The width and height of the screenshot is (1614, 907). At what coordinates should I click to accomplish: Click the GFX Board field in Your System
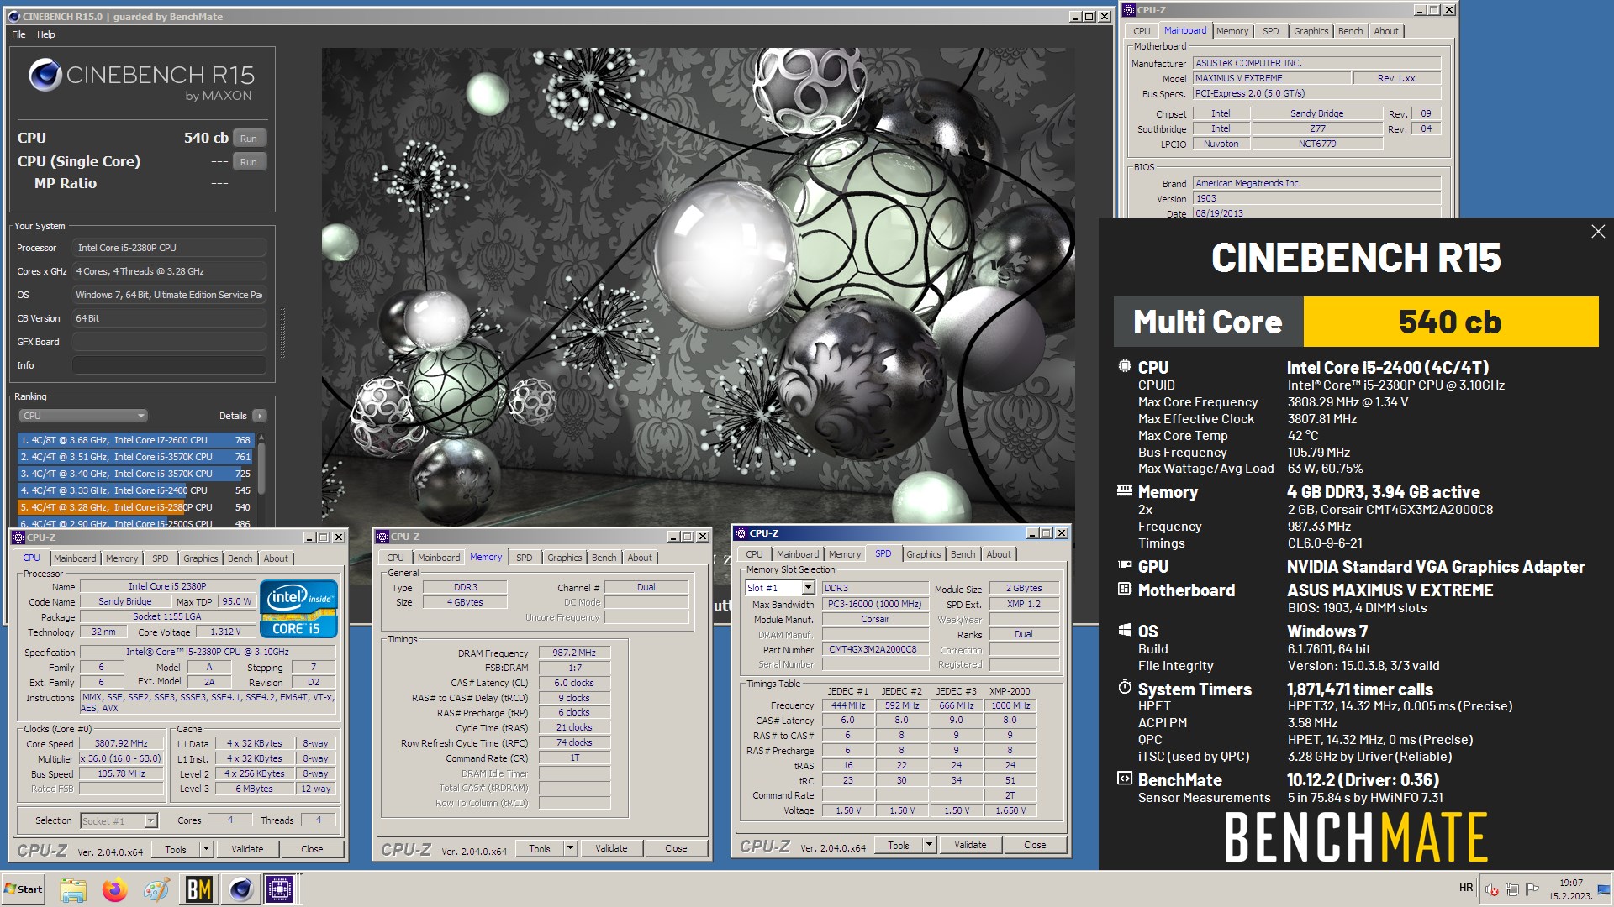point(169,342)
